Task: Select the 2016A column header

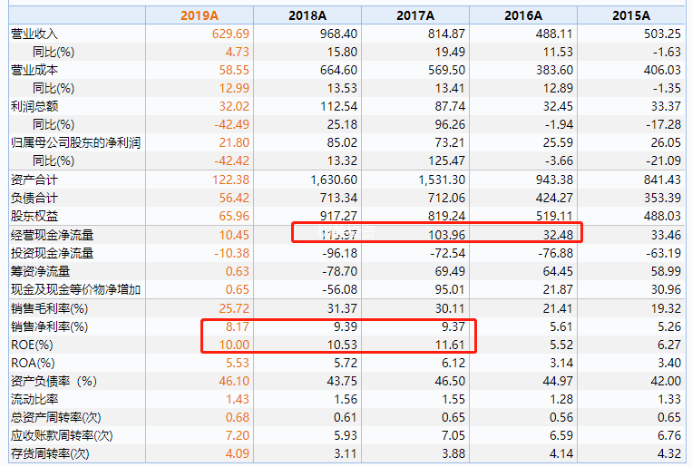Action: point(523,15)
